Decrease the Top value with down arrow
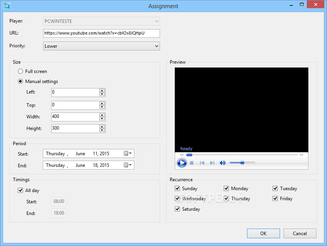Image resolution: width=327 pixels, height=246 pixels. point(102,107)
